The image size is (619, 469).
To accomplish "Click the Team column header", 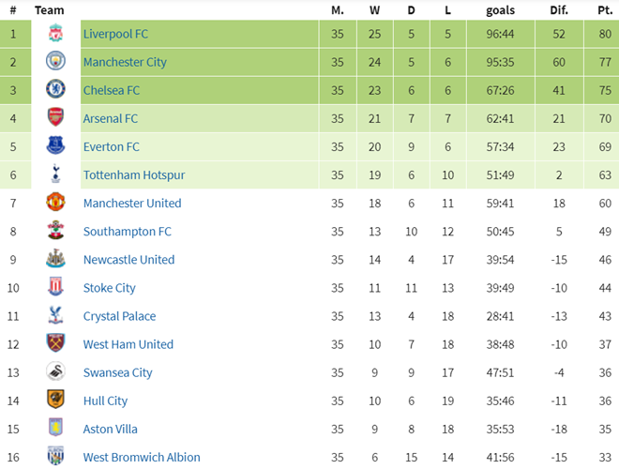I will pyautogui.click(x=49, y=10).
